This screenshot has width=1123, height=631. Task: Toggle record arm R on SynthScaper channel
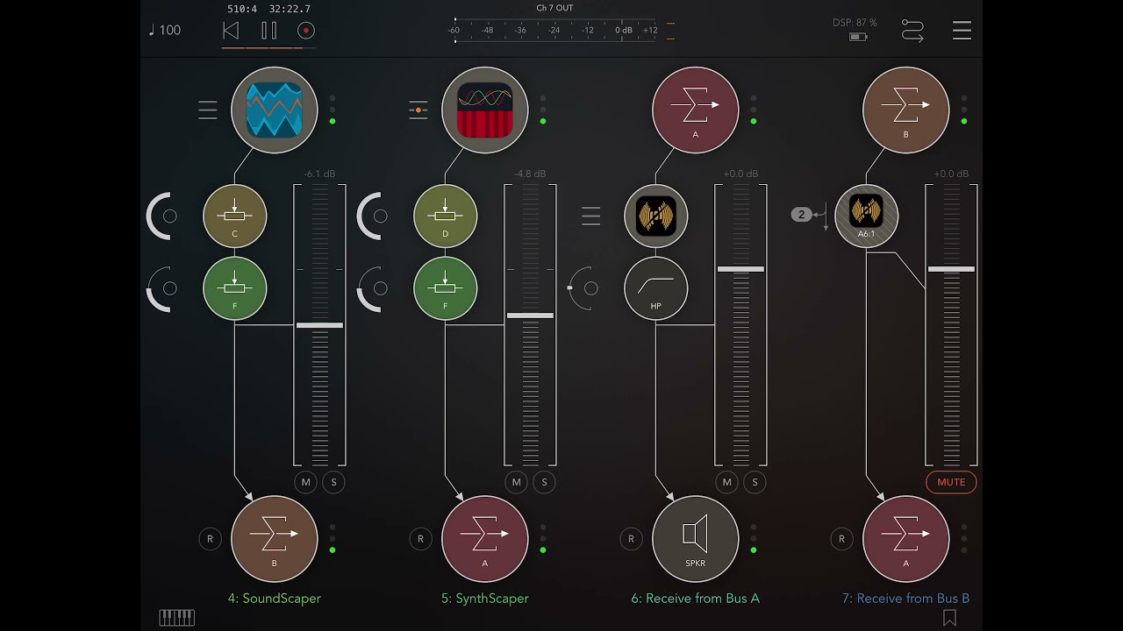420,539
